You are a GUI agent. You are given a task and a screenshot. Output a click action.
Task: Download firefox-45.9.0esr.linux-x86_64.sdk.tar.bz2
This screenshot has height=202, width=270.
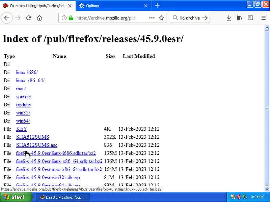point(59,161)
